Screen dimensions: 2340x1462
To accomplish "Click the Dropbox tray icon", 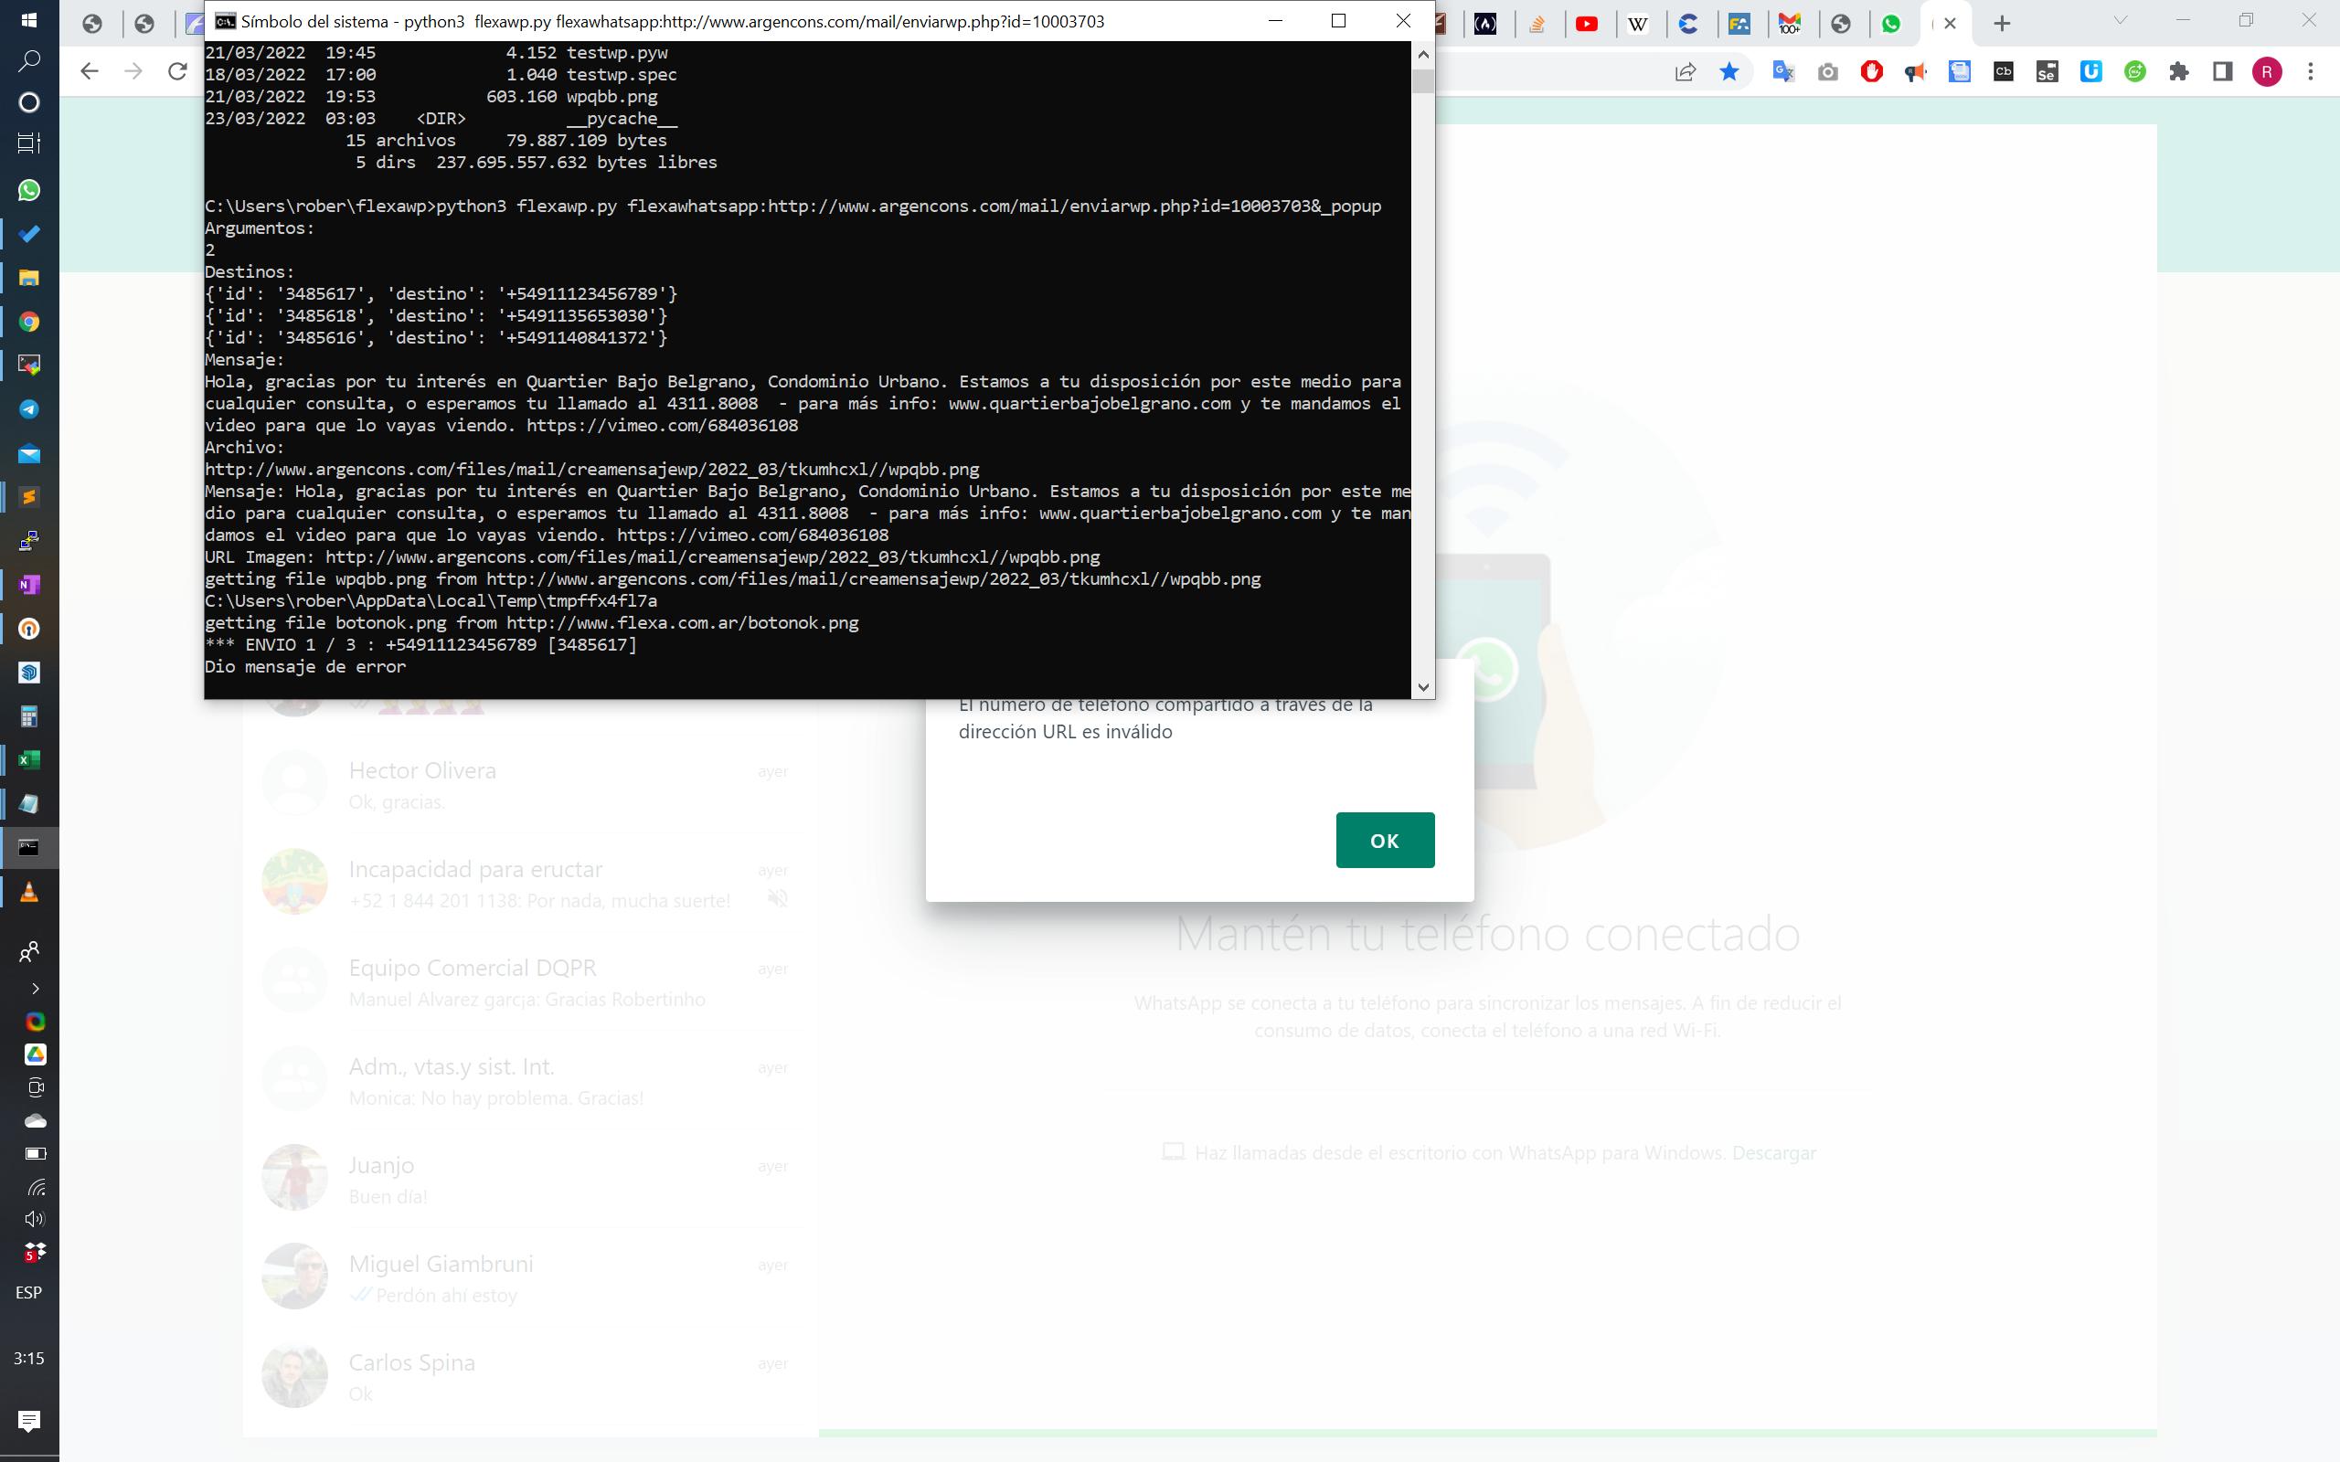I will tap(35, 1252).
